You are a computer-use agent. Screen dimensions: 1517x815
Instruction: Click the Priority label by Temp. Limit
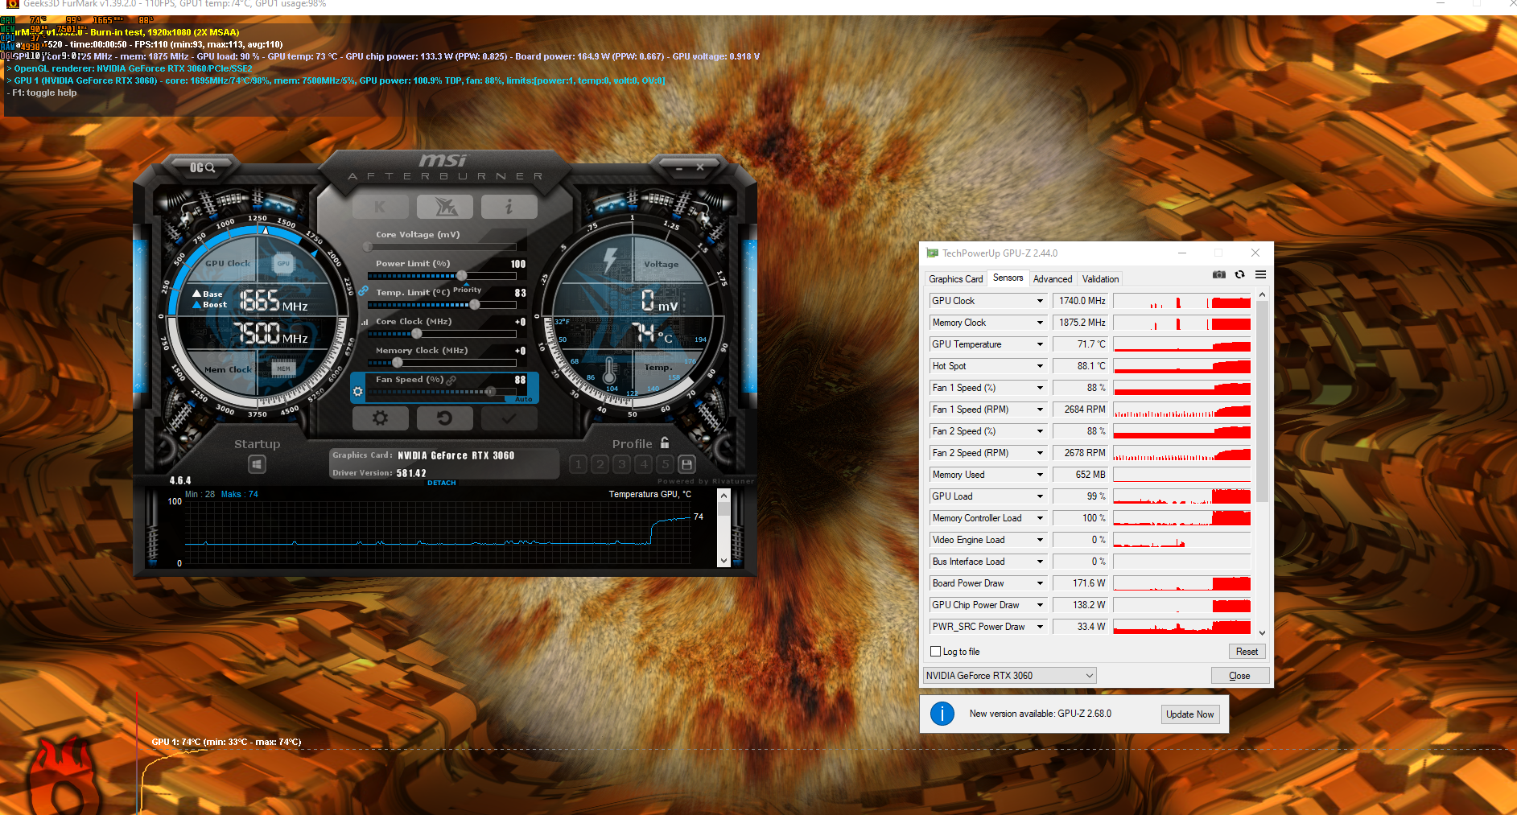pyautogui.click(x=467, y=290)
